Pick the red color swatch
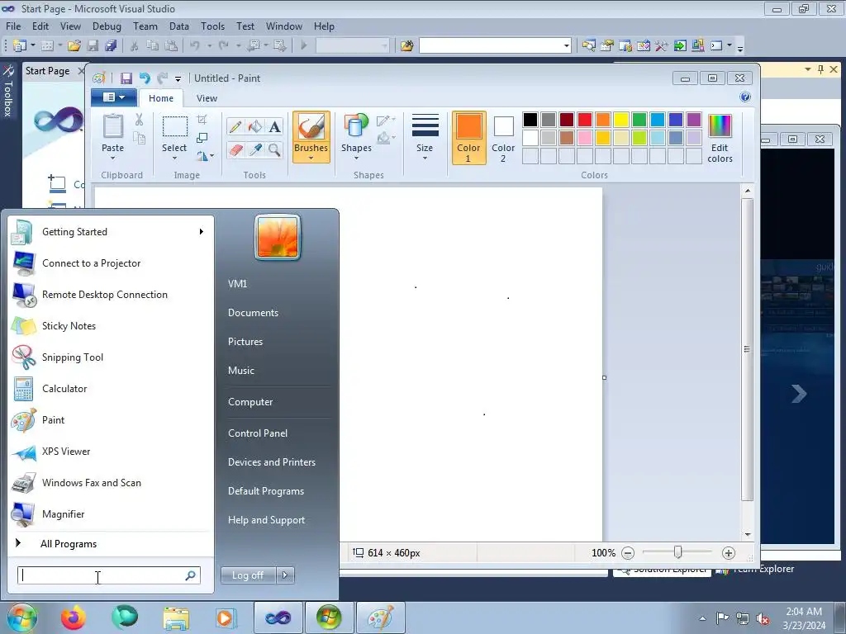The width and height of the screenshot is (846, 634). [x=585, y=119]
